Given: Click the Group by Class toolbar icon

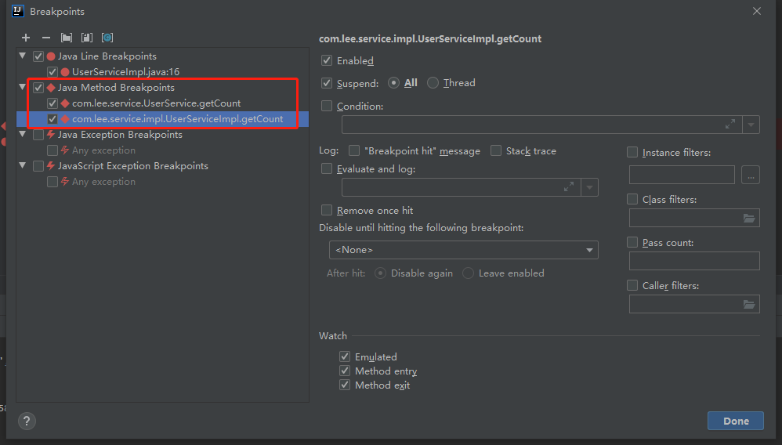Looking at the screenshot, I should (107, 38).
